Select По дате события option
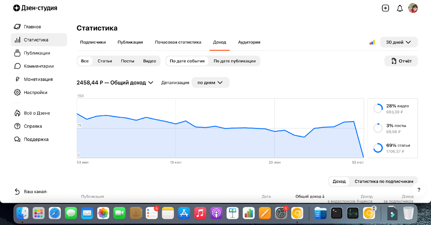This screenshot has width=431, height=225. coord(187,61)
